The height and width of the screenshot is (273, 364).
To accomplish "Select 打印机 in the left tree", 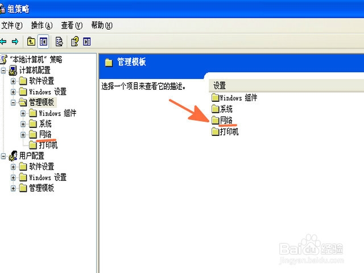I will (x=48, y=145).
